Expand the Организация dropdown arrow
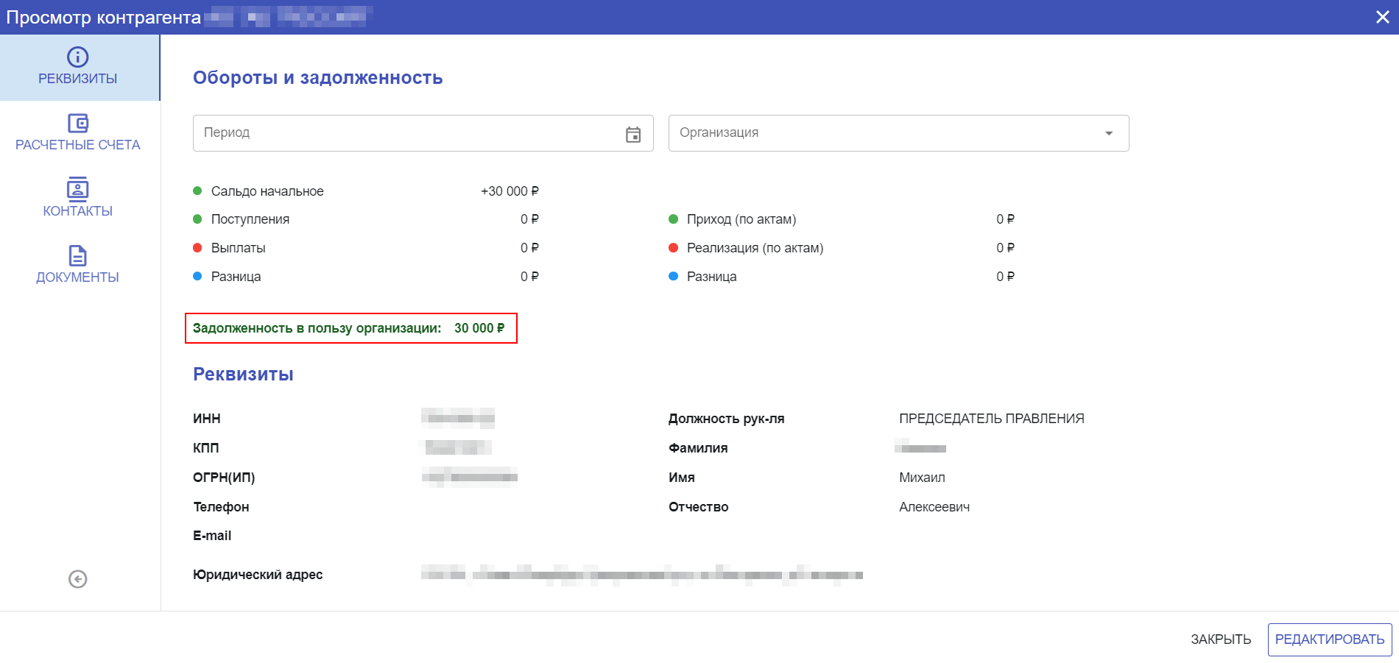This screenshot has width=1399, height=663. tap(1108, 133)
